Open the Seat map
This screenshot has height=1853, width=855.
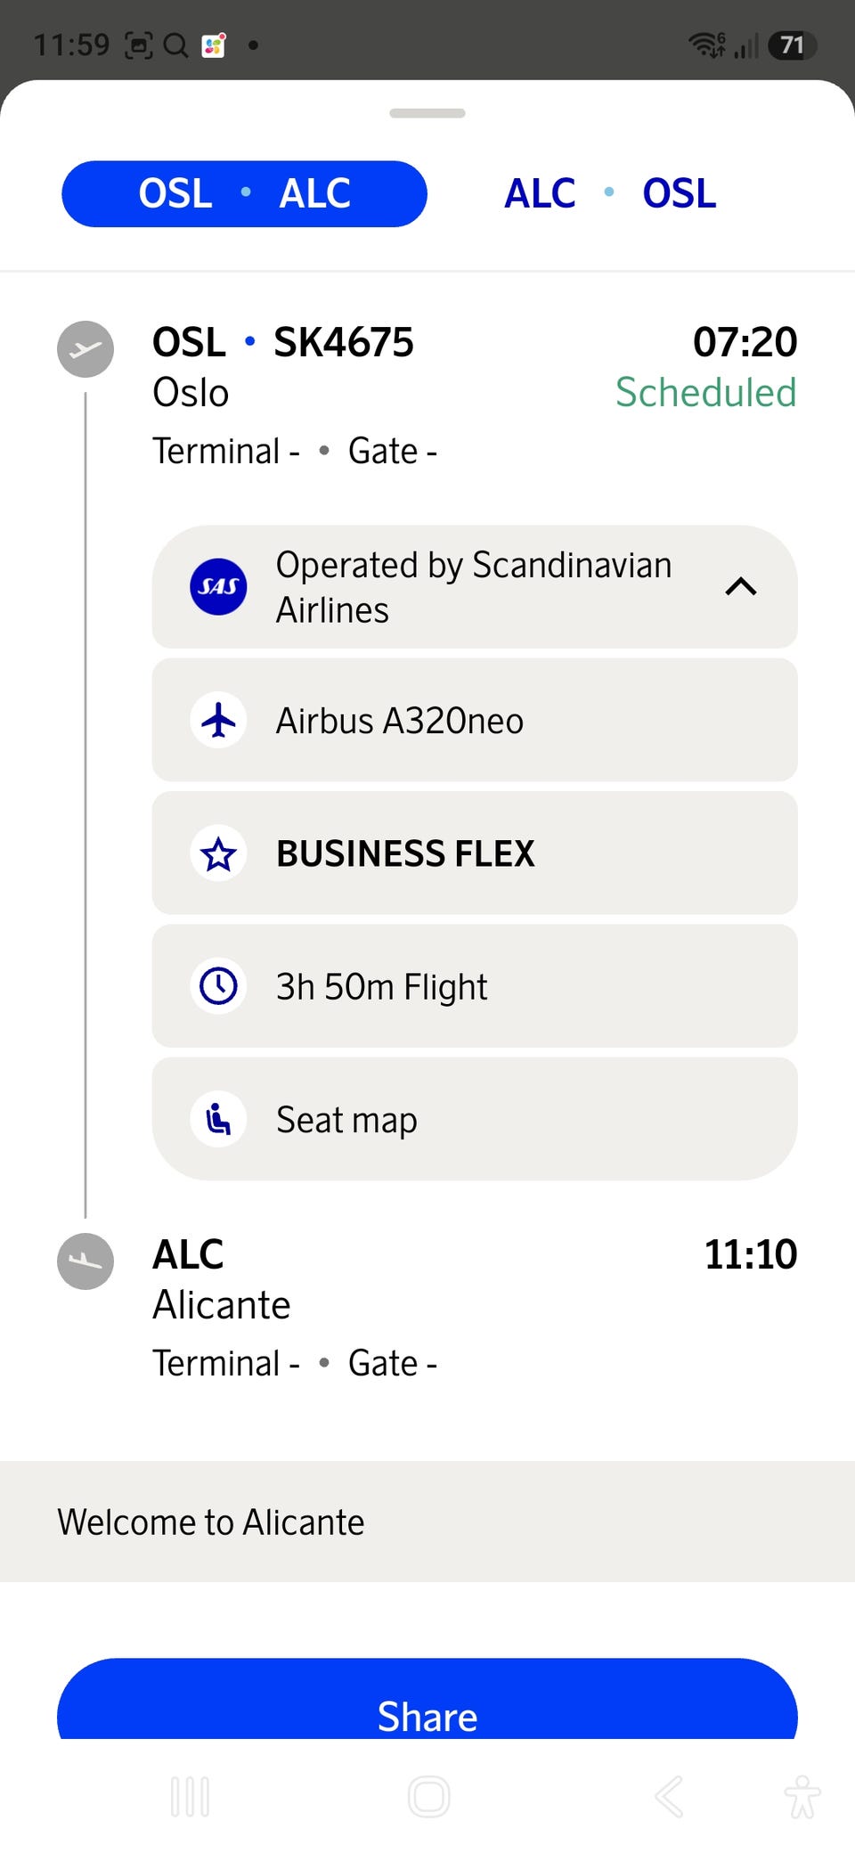point(475,1119)
